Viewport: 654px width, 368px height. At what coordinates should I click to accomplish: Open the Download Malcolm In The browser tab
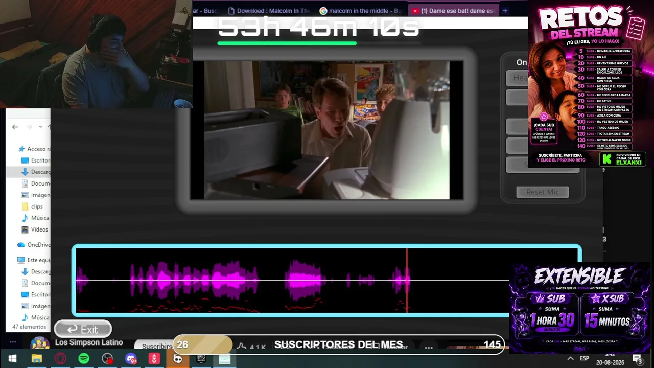coord(269,11)
